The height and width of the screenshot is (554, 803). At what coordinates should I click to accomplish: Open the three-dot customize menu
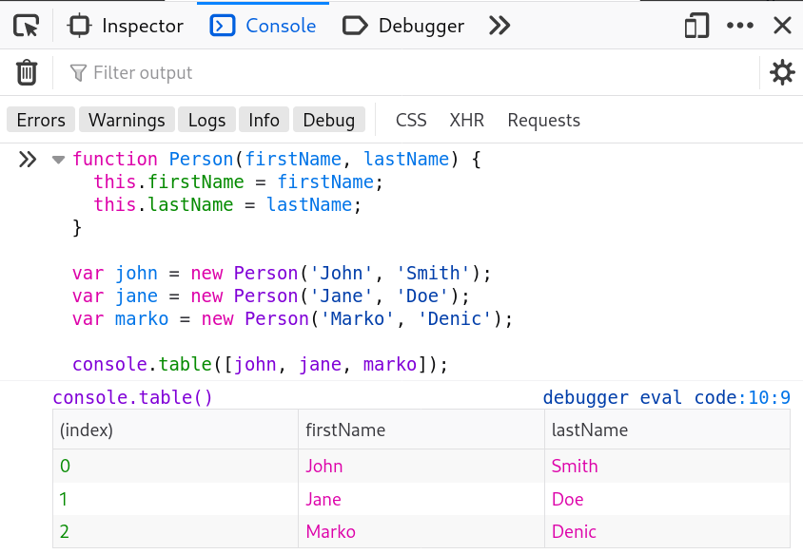(x=740, y=26)
